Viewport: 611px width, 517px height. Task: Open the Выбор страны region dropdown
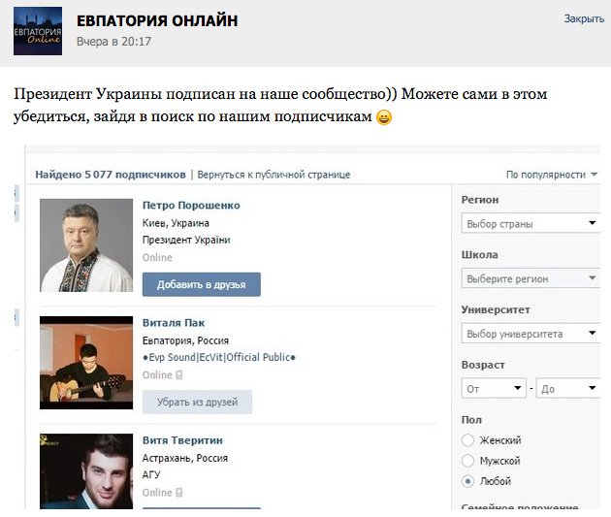[x=531, y=224]
